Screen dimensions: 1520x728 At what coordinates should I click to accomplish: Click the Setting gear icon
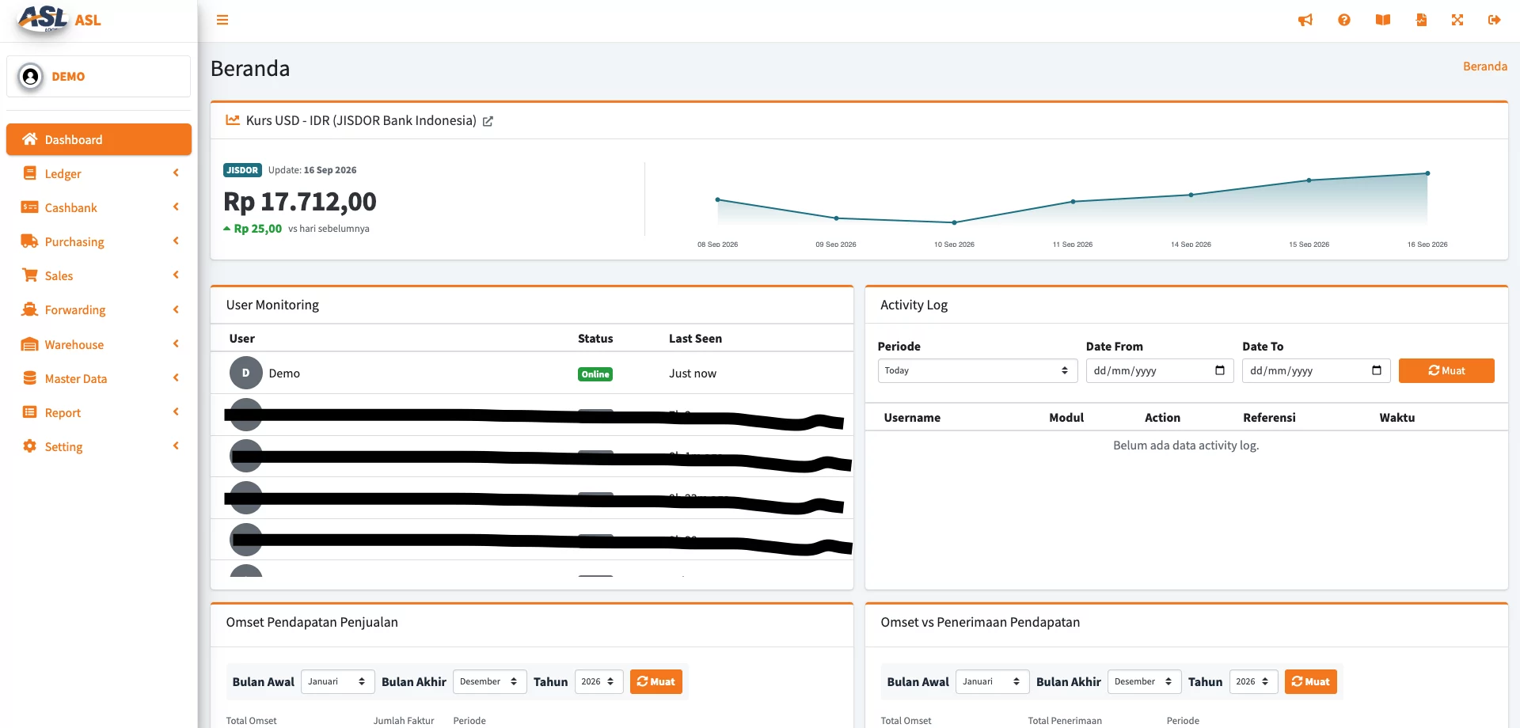click(x=30, y=446)
